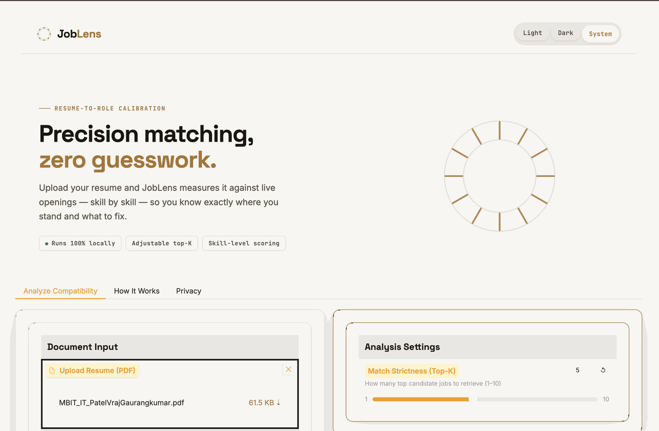
Task: Open the Analyze Compatibility tab
Action: (61, 291)
